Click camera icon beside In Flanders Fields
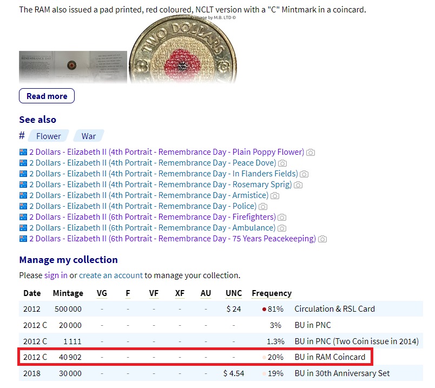 304,174
